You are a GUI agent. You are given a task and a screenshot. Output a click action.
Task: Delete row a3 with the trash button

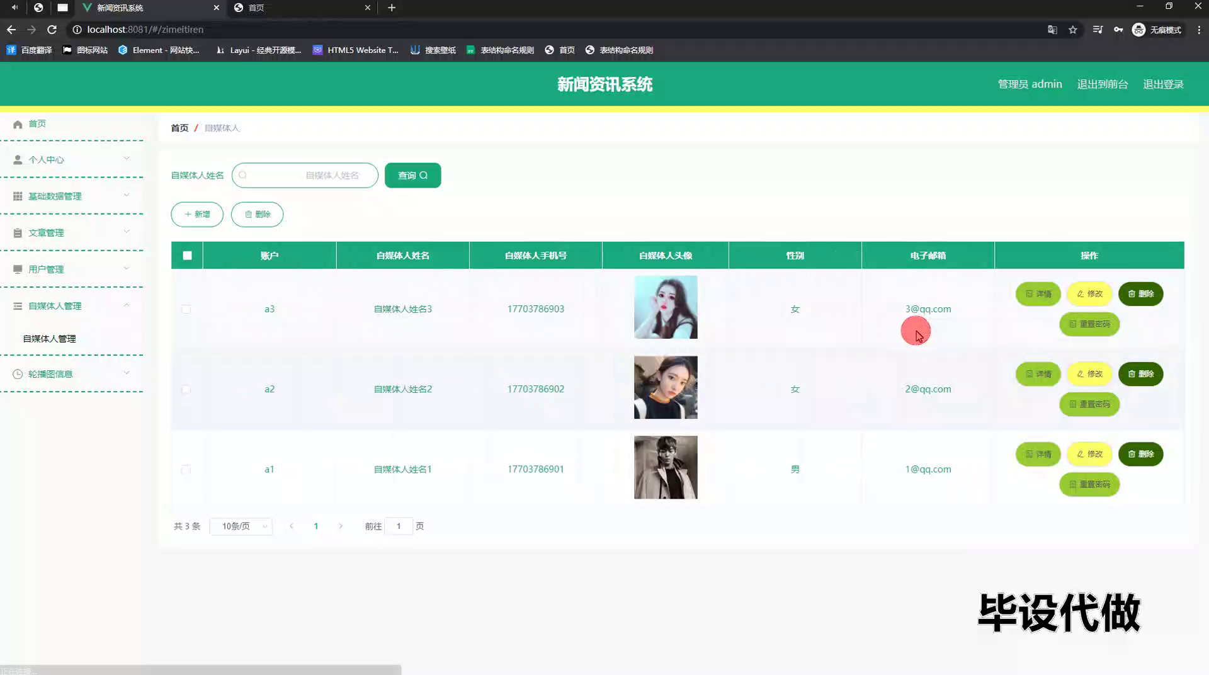[x=1140, y=294]
